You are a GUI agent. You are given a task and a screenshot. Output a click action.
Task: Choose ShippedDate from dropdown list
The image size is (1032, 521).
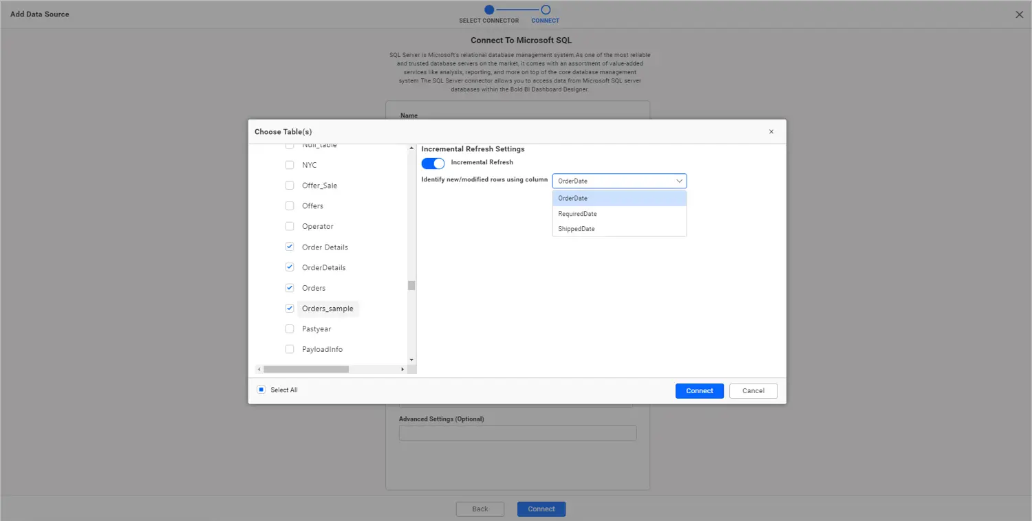pyautogui.click(x=577, y=229)
